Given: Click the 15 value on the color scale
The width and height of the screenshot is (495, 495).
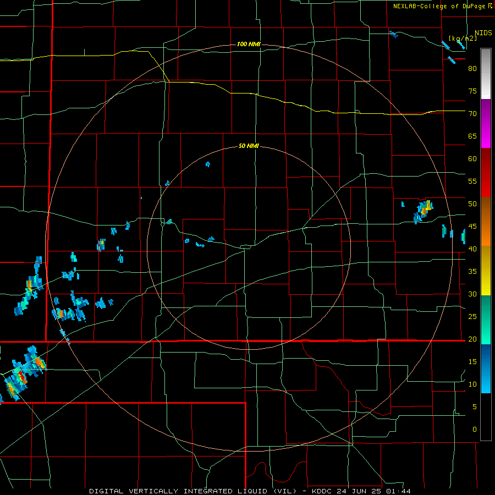Looking at the screenshot, I should (472, 362).
